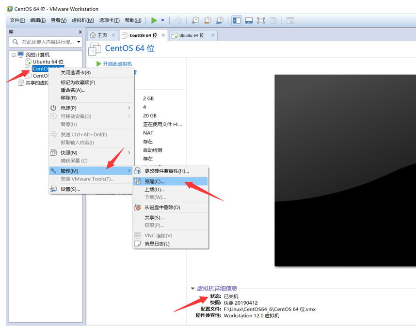Click the VM icon beside CentOS 64 位 title
This screenshot has width=416, height=326.
tap(95, 49)
